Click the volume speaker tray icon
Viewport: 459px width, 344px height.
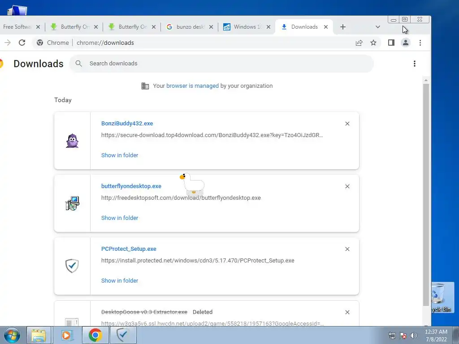(x=414, y=335)
